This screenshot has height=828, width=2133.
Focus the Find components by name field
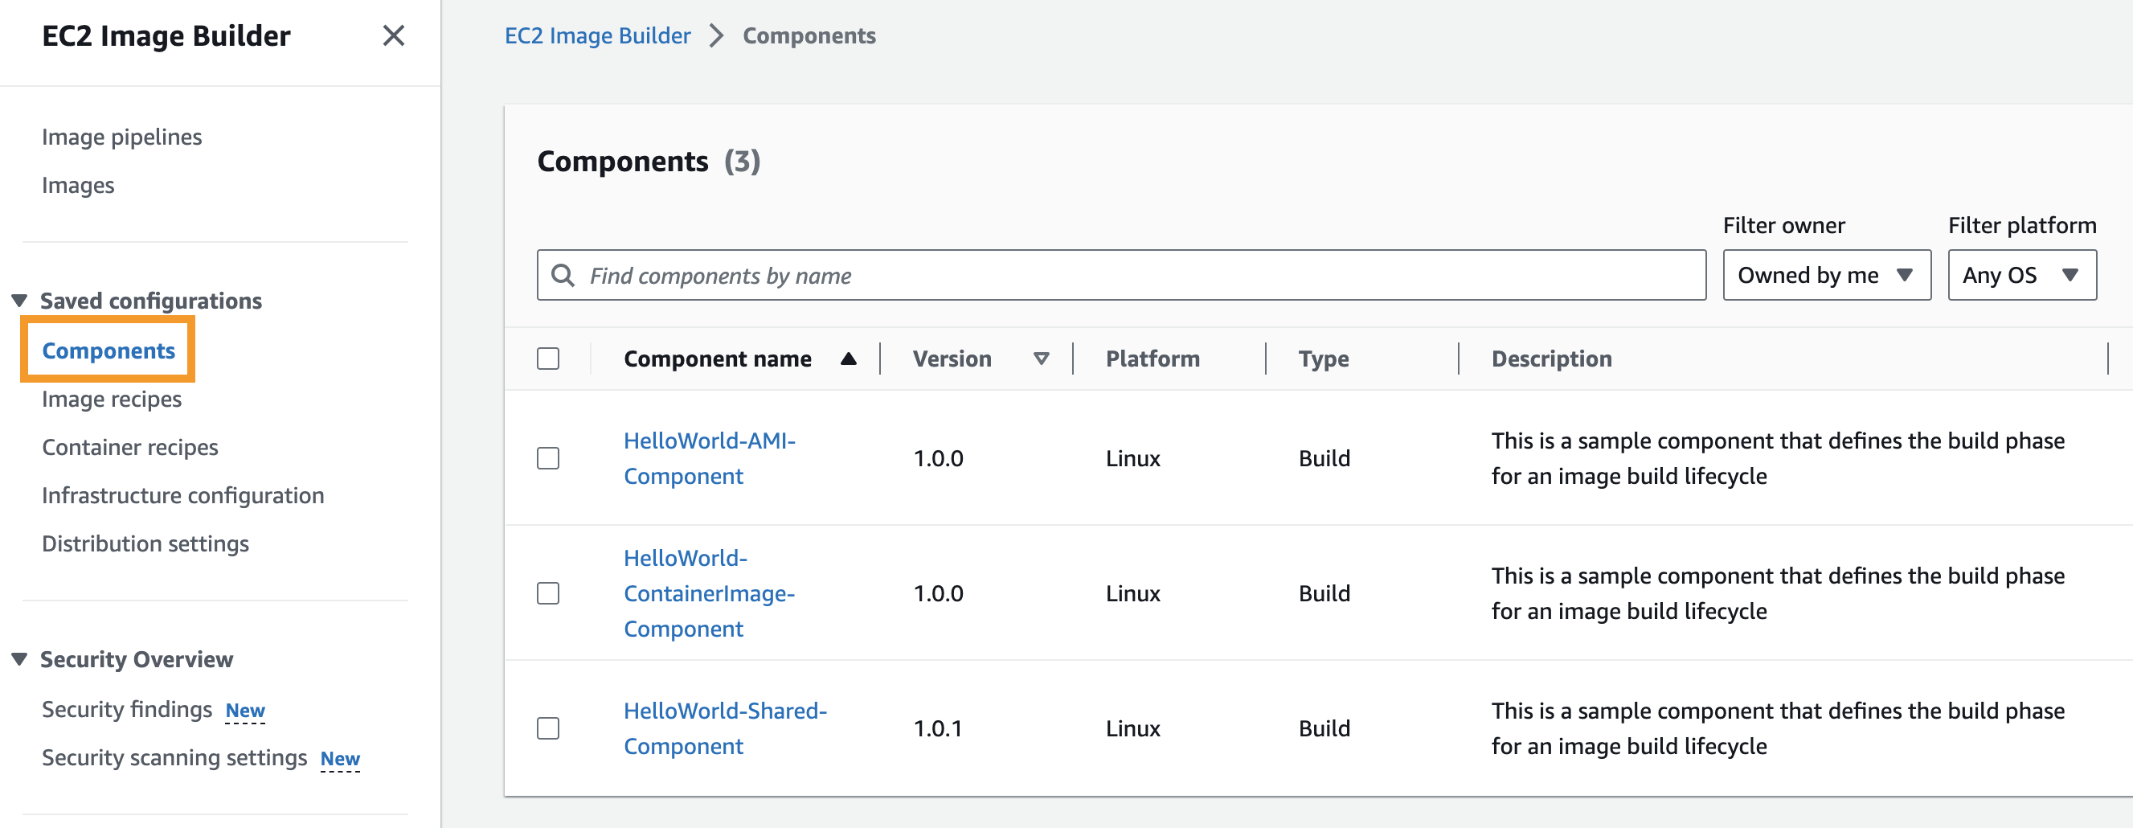tap(1143, 275)
